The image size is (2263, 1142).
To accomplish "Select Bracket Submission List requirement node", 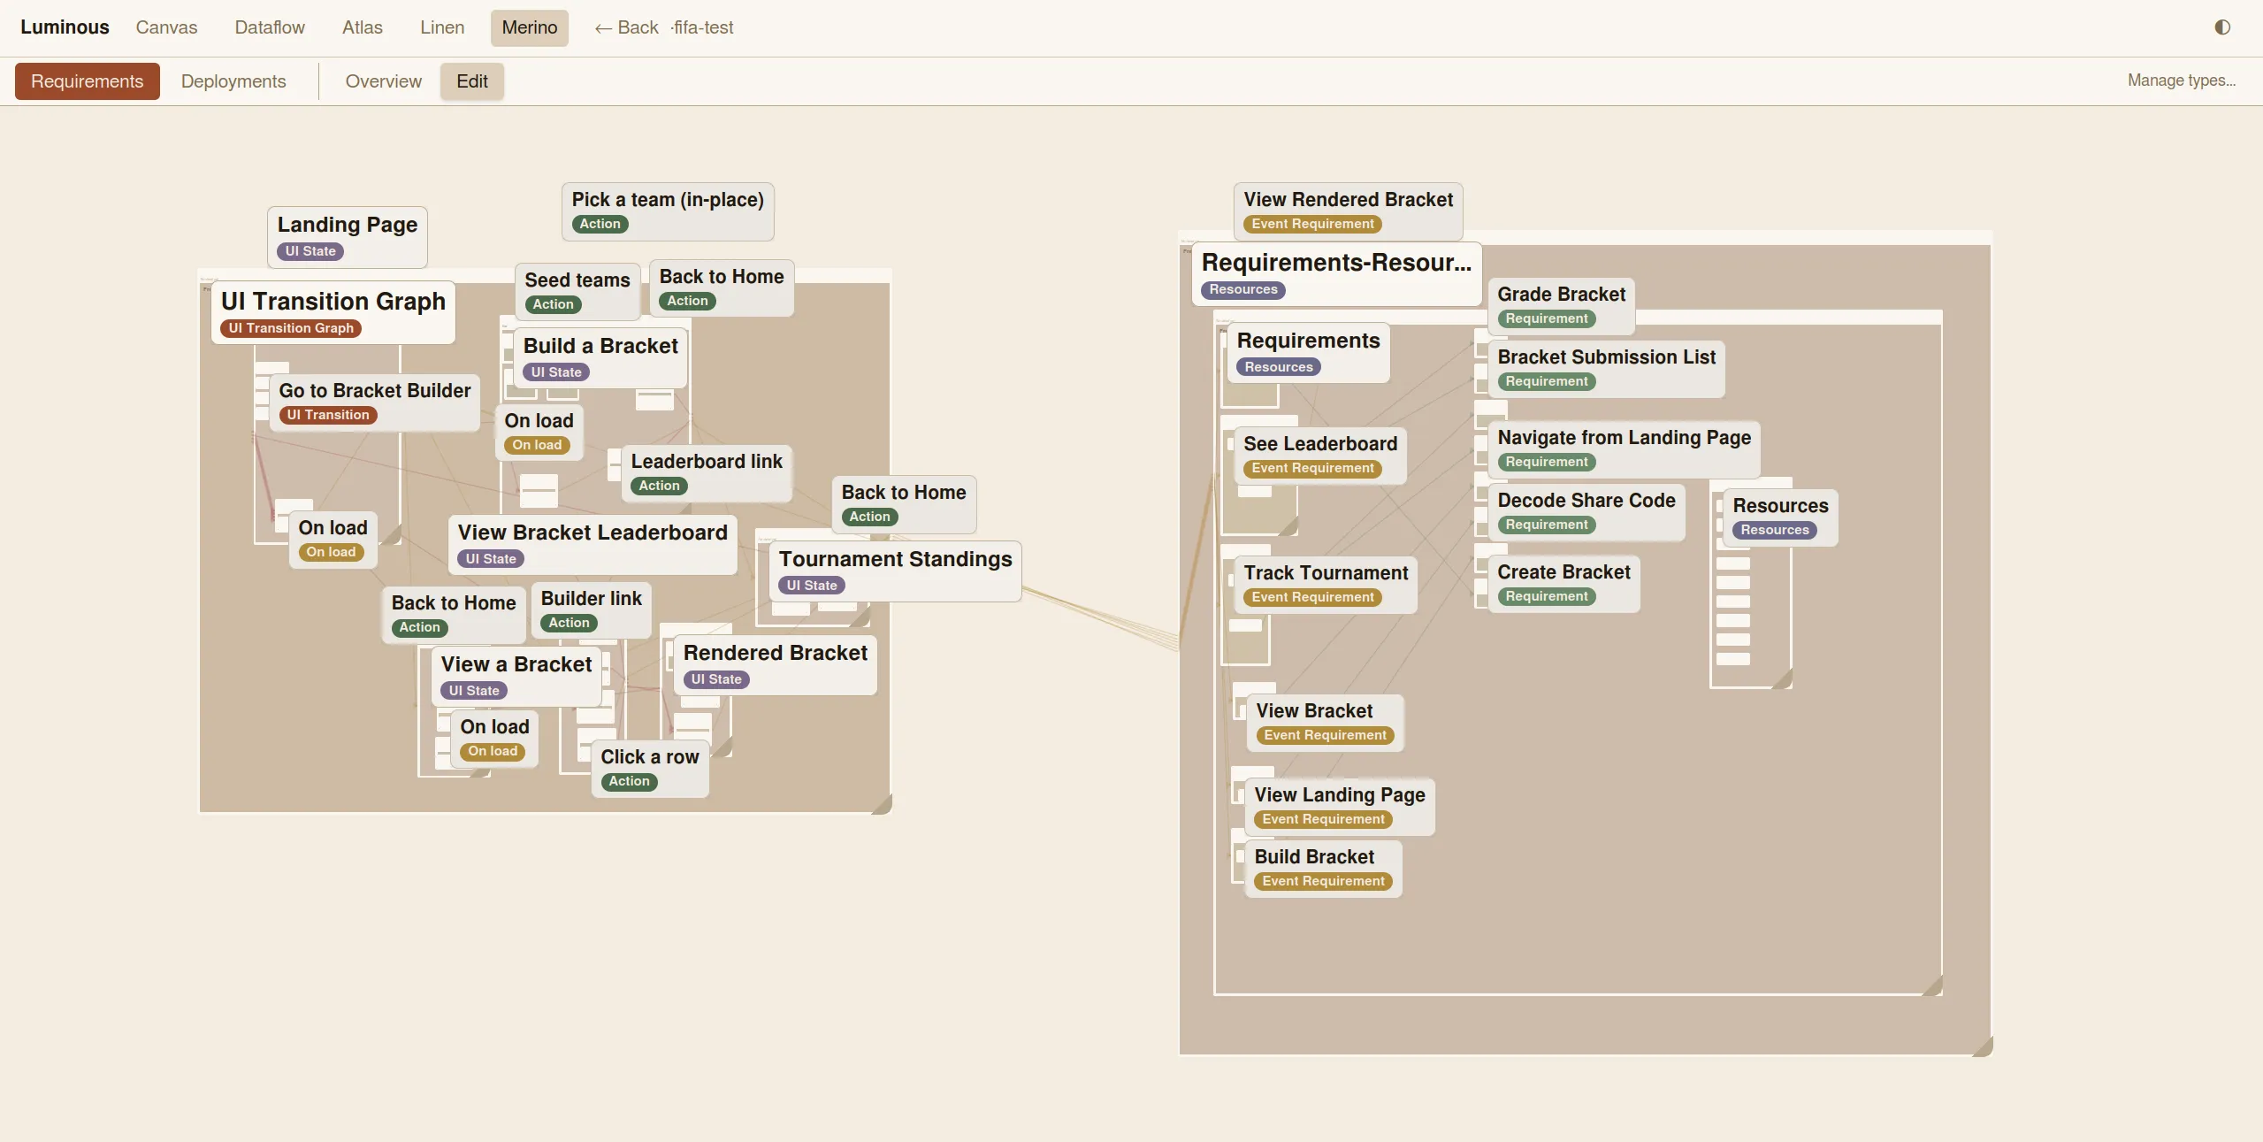I will click(1606, 368).
